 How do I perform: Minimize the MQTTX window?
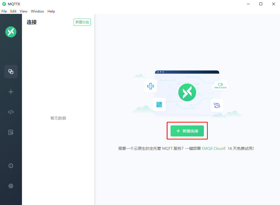(x=248, y=4)
